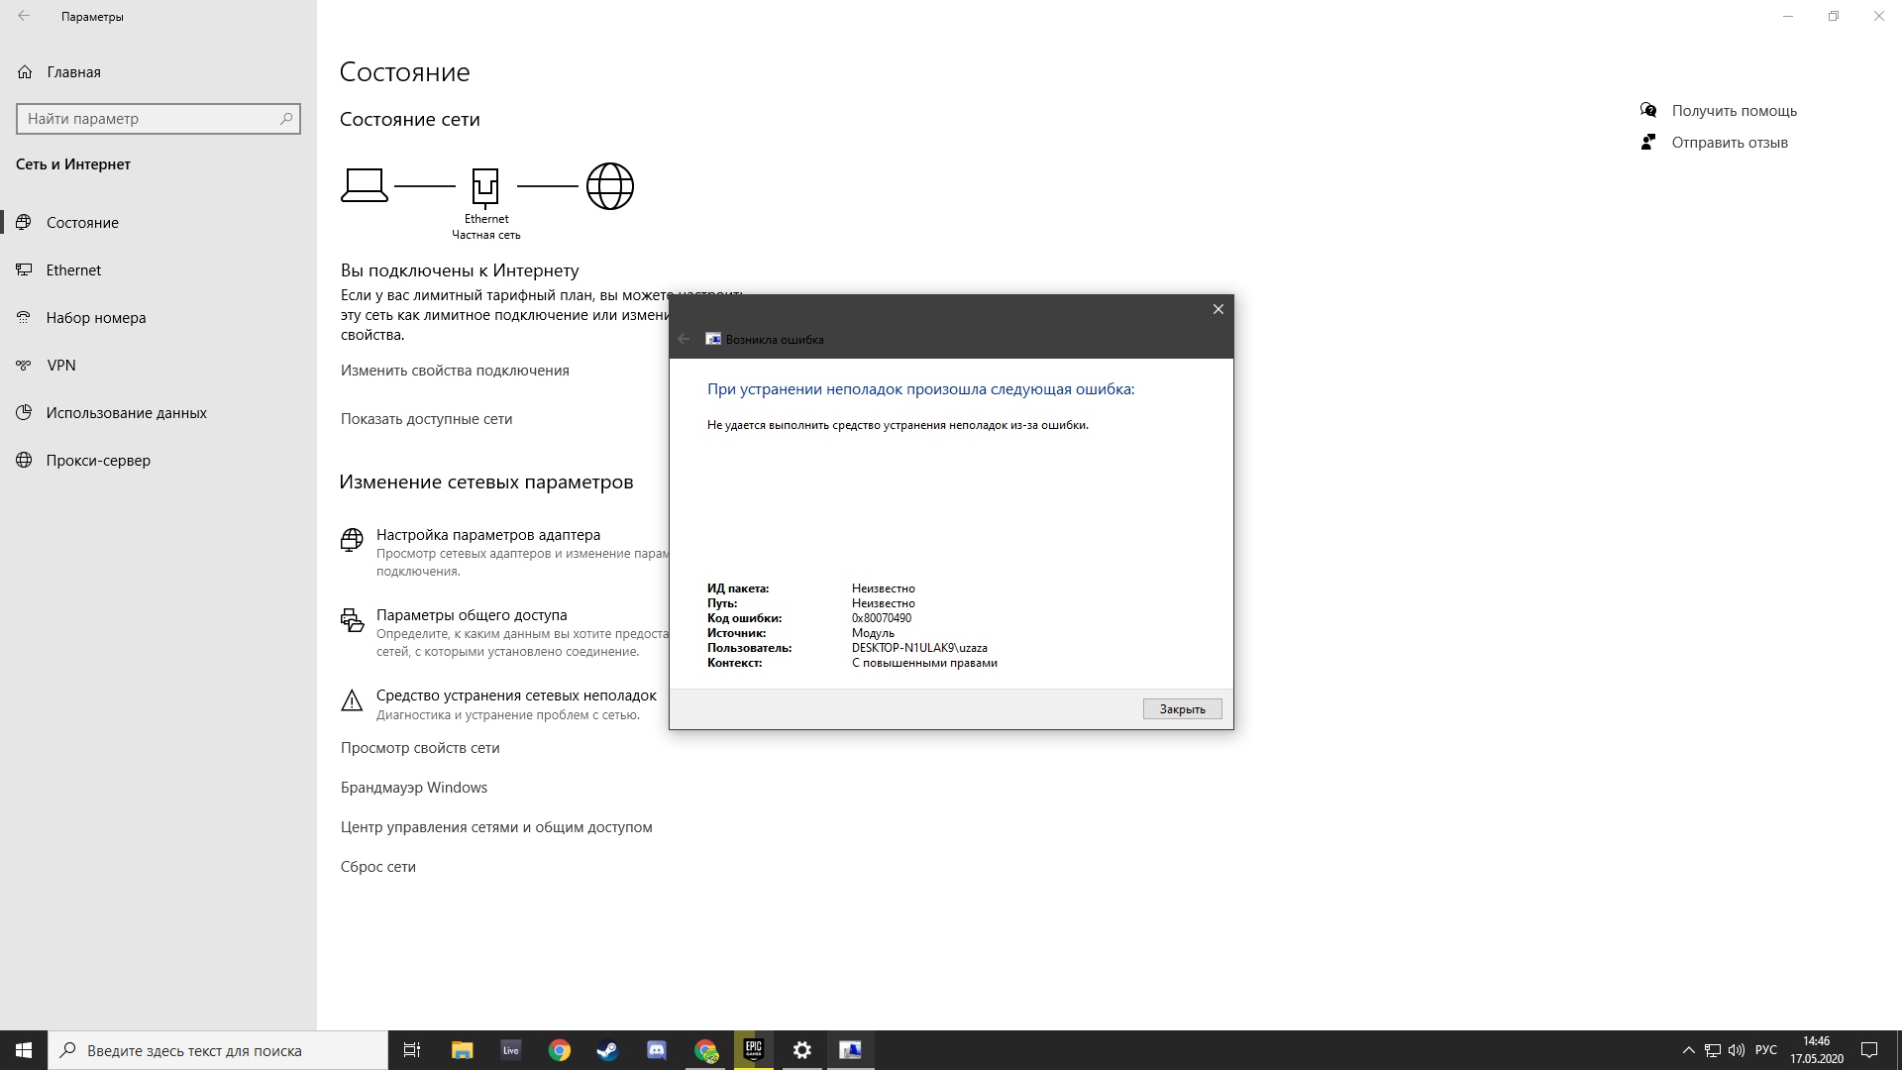Open Параметры общего доступа
Image resolution: width=1902 pixels, height=1070 pixels.
pyautogui.click(x=472, y=615)
